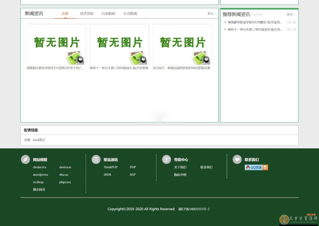319x226 pixels.
Task: Click the 网站模板 compass icon
Action: point(25,159)
